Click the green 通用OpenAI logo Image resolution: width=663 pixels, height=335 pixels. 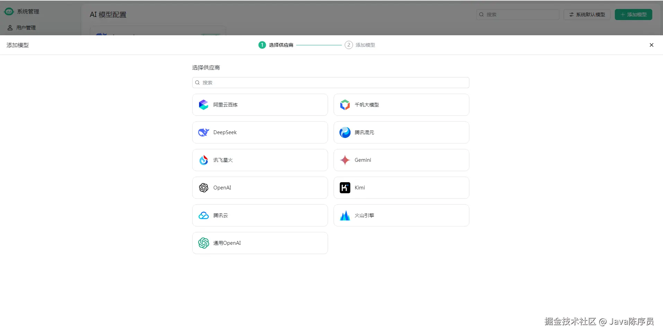pos(204,243)
